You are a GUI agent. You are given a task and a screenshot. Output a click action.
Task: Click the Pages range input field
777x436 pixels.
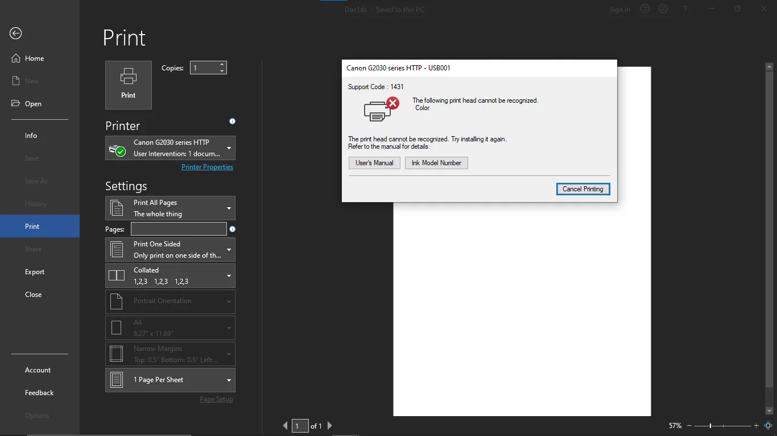pos(179,229)
